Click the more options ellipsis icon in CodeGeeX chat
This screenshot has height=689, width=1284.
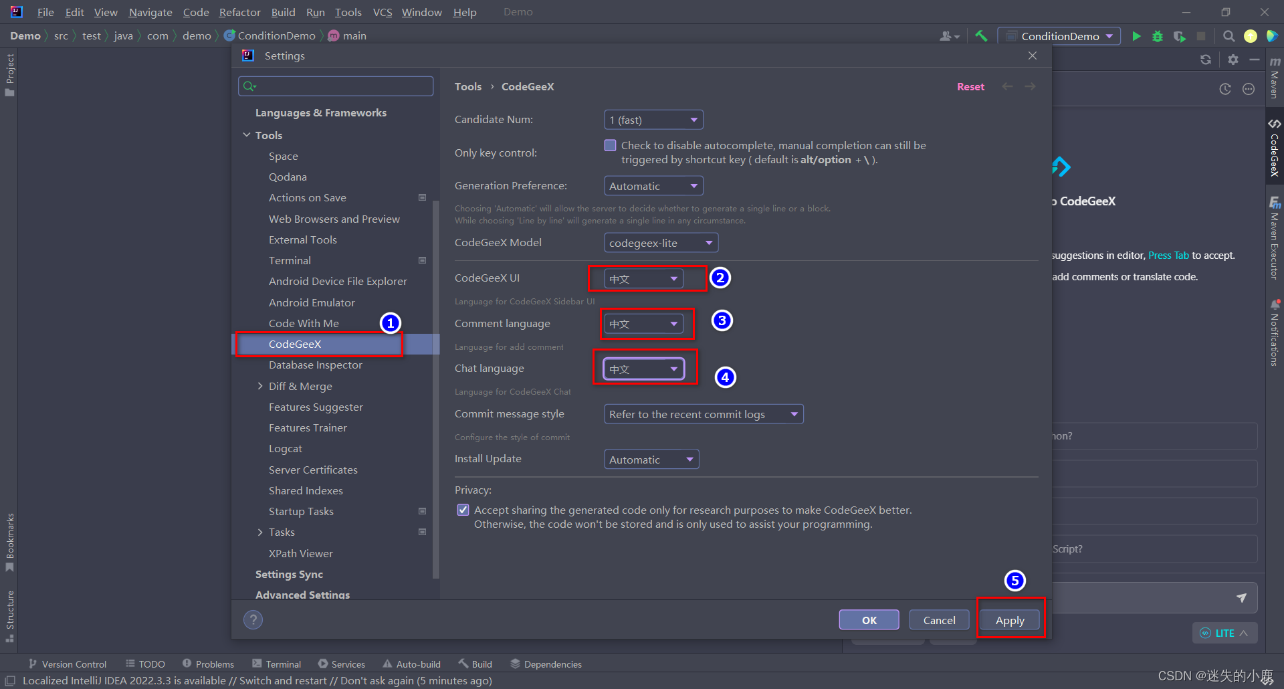pos(1249,89)
